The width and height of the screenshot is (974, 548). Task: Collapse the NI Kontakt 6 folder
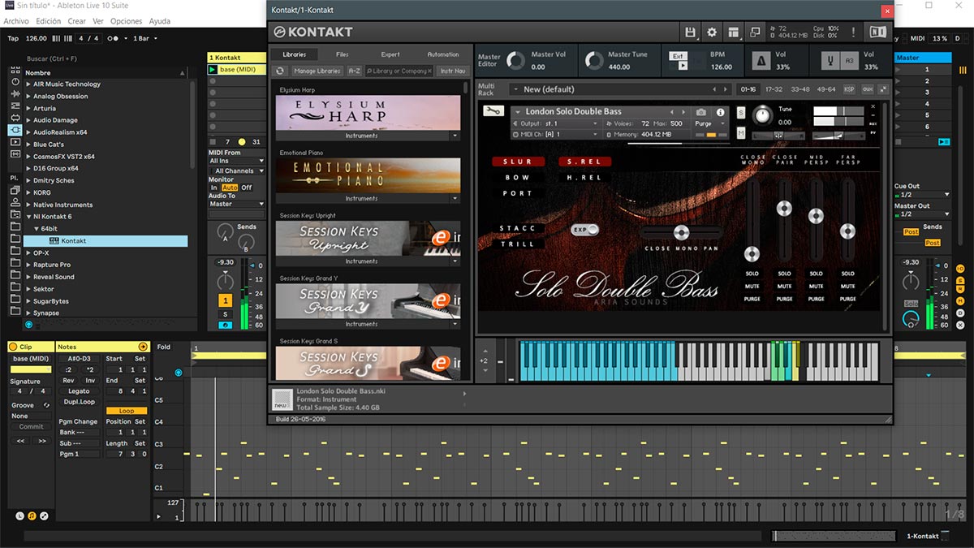click(x=28, y=217)
